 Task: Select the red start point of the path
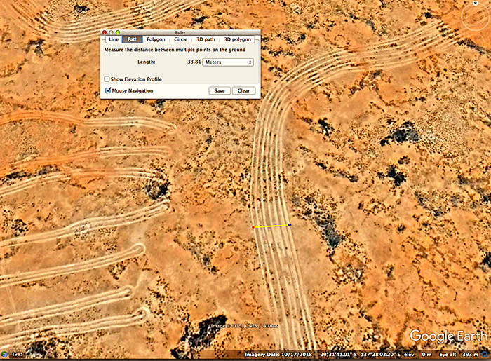pyautogui.click(x=253, y=227)
